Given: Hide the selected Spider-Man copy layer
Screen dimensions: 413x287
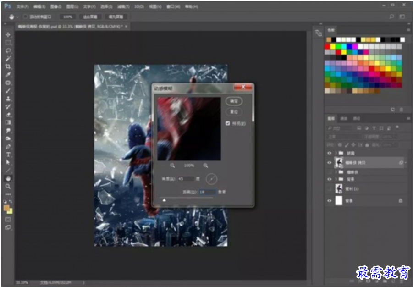Looking at the screenshot, I should click(x=329, y=163).
